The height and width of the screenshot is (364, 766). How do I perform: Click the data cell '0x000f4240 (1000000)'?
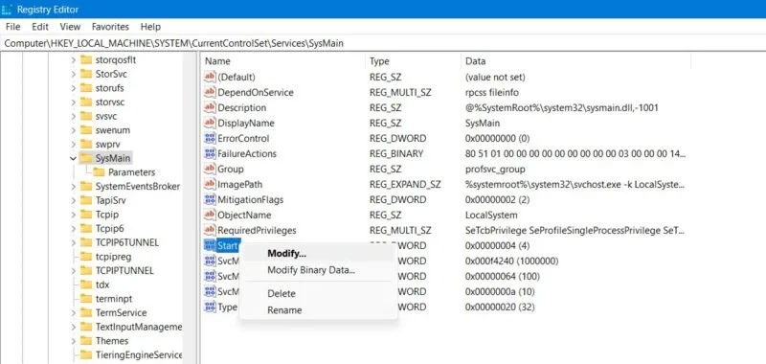pos(511,261)
